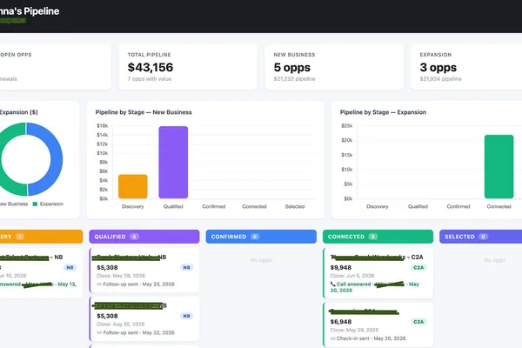This screenshot has width=522, height=348.
Task: Click the orange Discovery bar in New Business chart
Action: (133, 186)
